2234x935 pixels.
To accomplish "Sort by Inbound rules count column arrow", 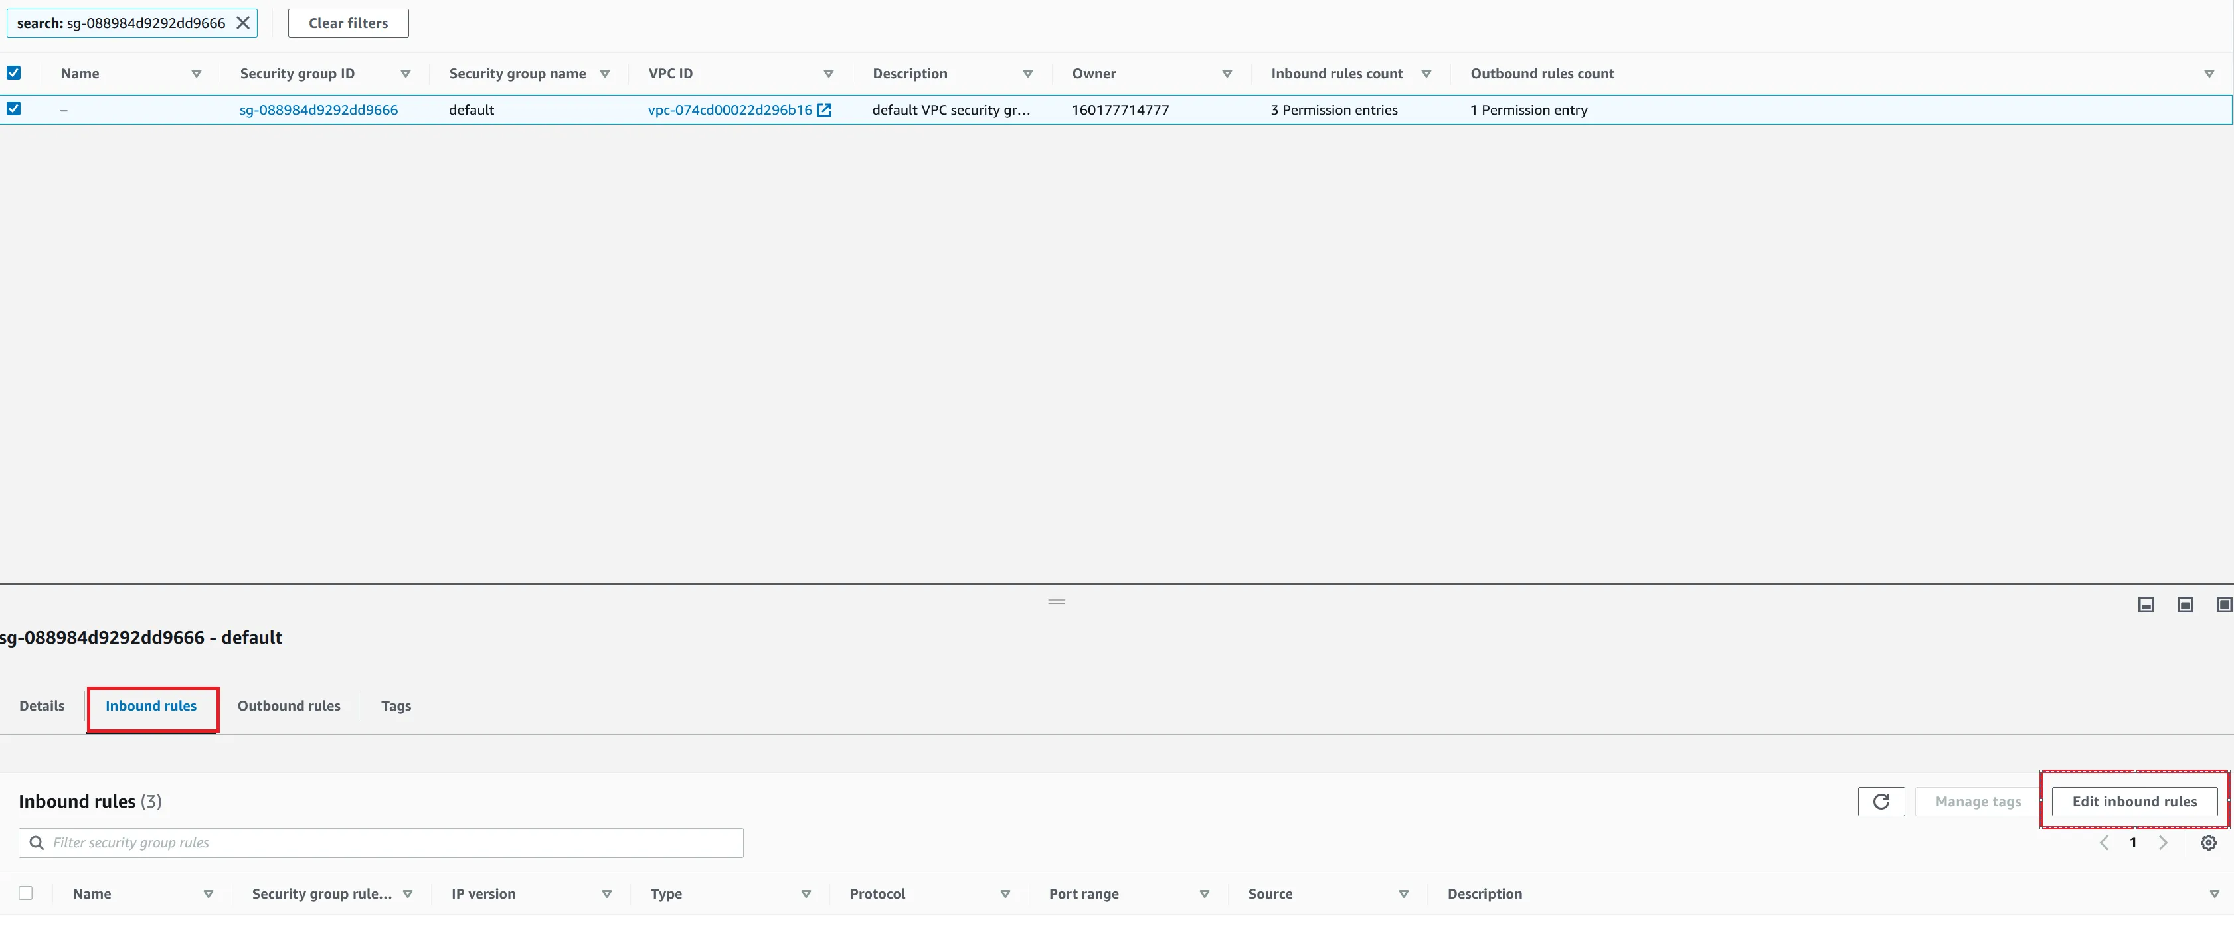I will click(1426, 74).
